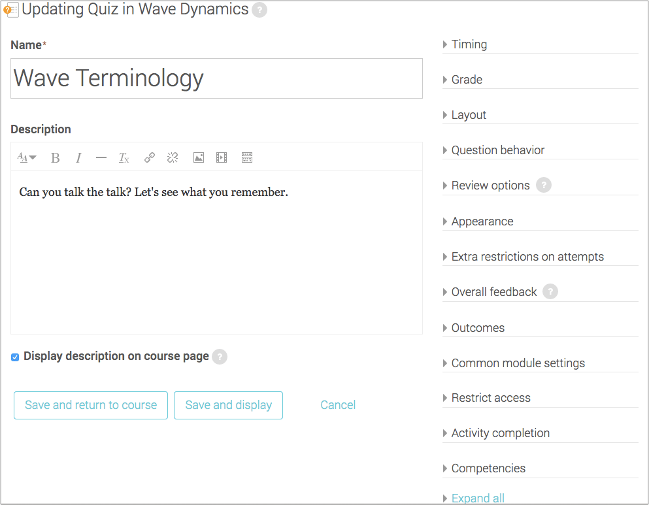
Task: Insert a media file in the editor
Action: [221, 157]
